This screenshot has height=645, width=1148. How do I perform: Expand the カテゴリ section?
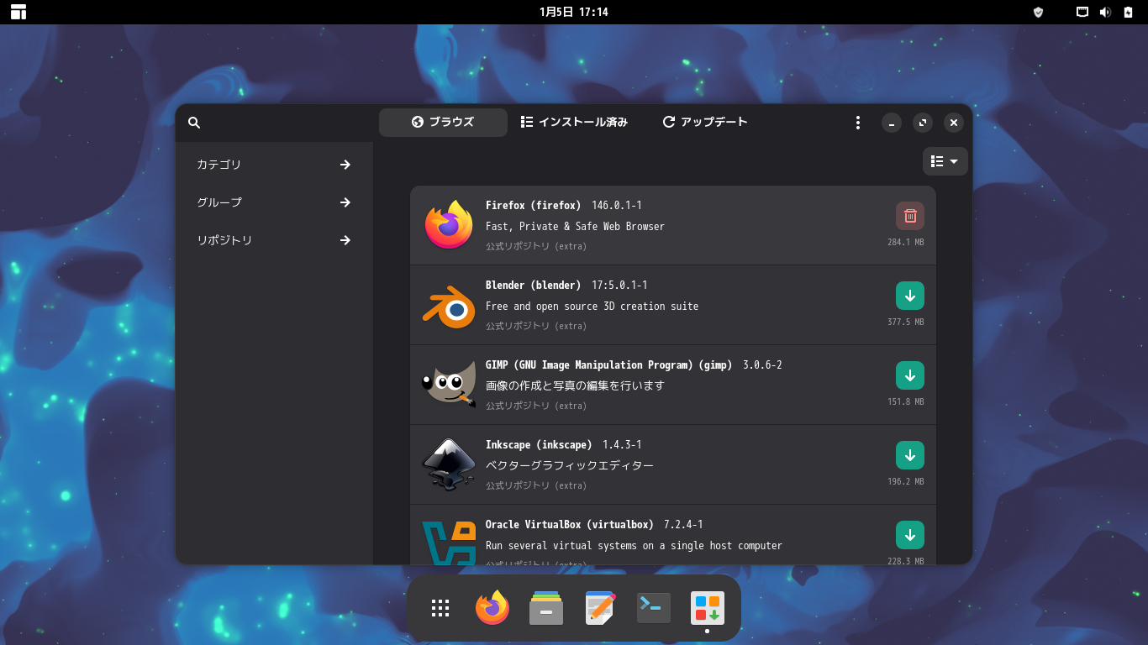coord(274,165)
